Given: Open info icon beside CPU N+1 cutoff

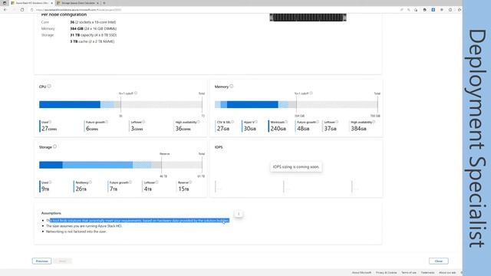Looking at the screenshot, I should pyautogui.click(x=136, y=93).
